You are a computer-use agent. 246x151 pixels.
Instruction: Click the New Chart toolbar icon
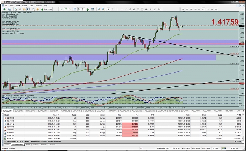[4, 9]
